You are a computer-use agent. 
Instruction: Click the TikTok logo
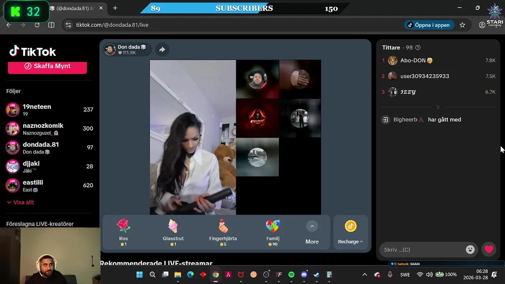(x=33, y=51)
